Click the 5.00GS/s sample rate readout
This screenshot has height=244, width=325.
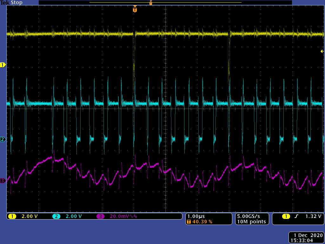point(248,216)
